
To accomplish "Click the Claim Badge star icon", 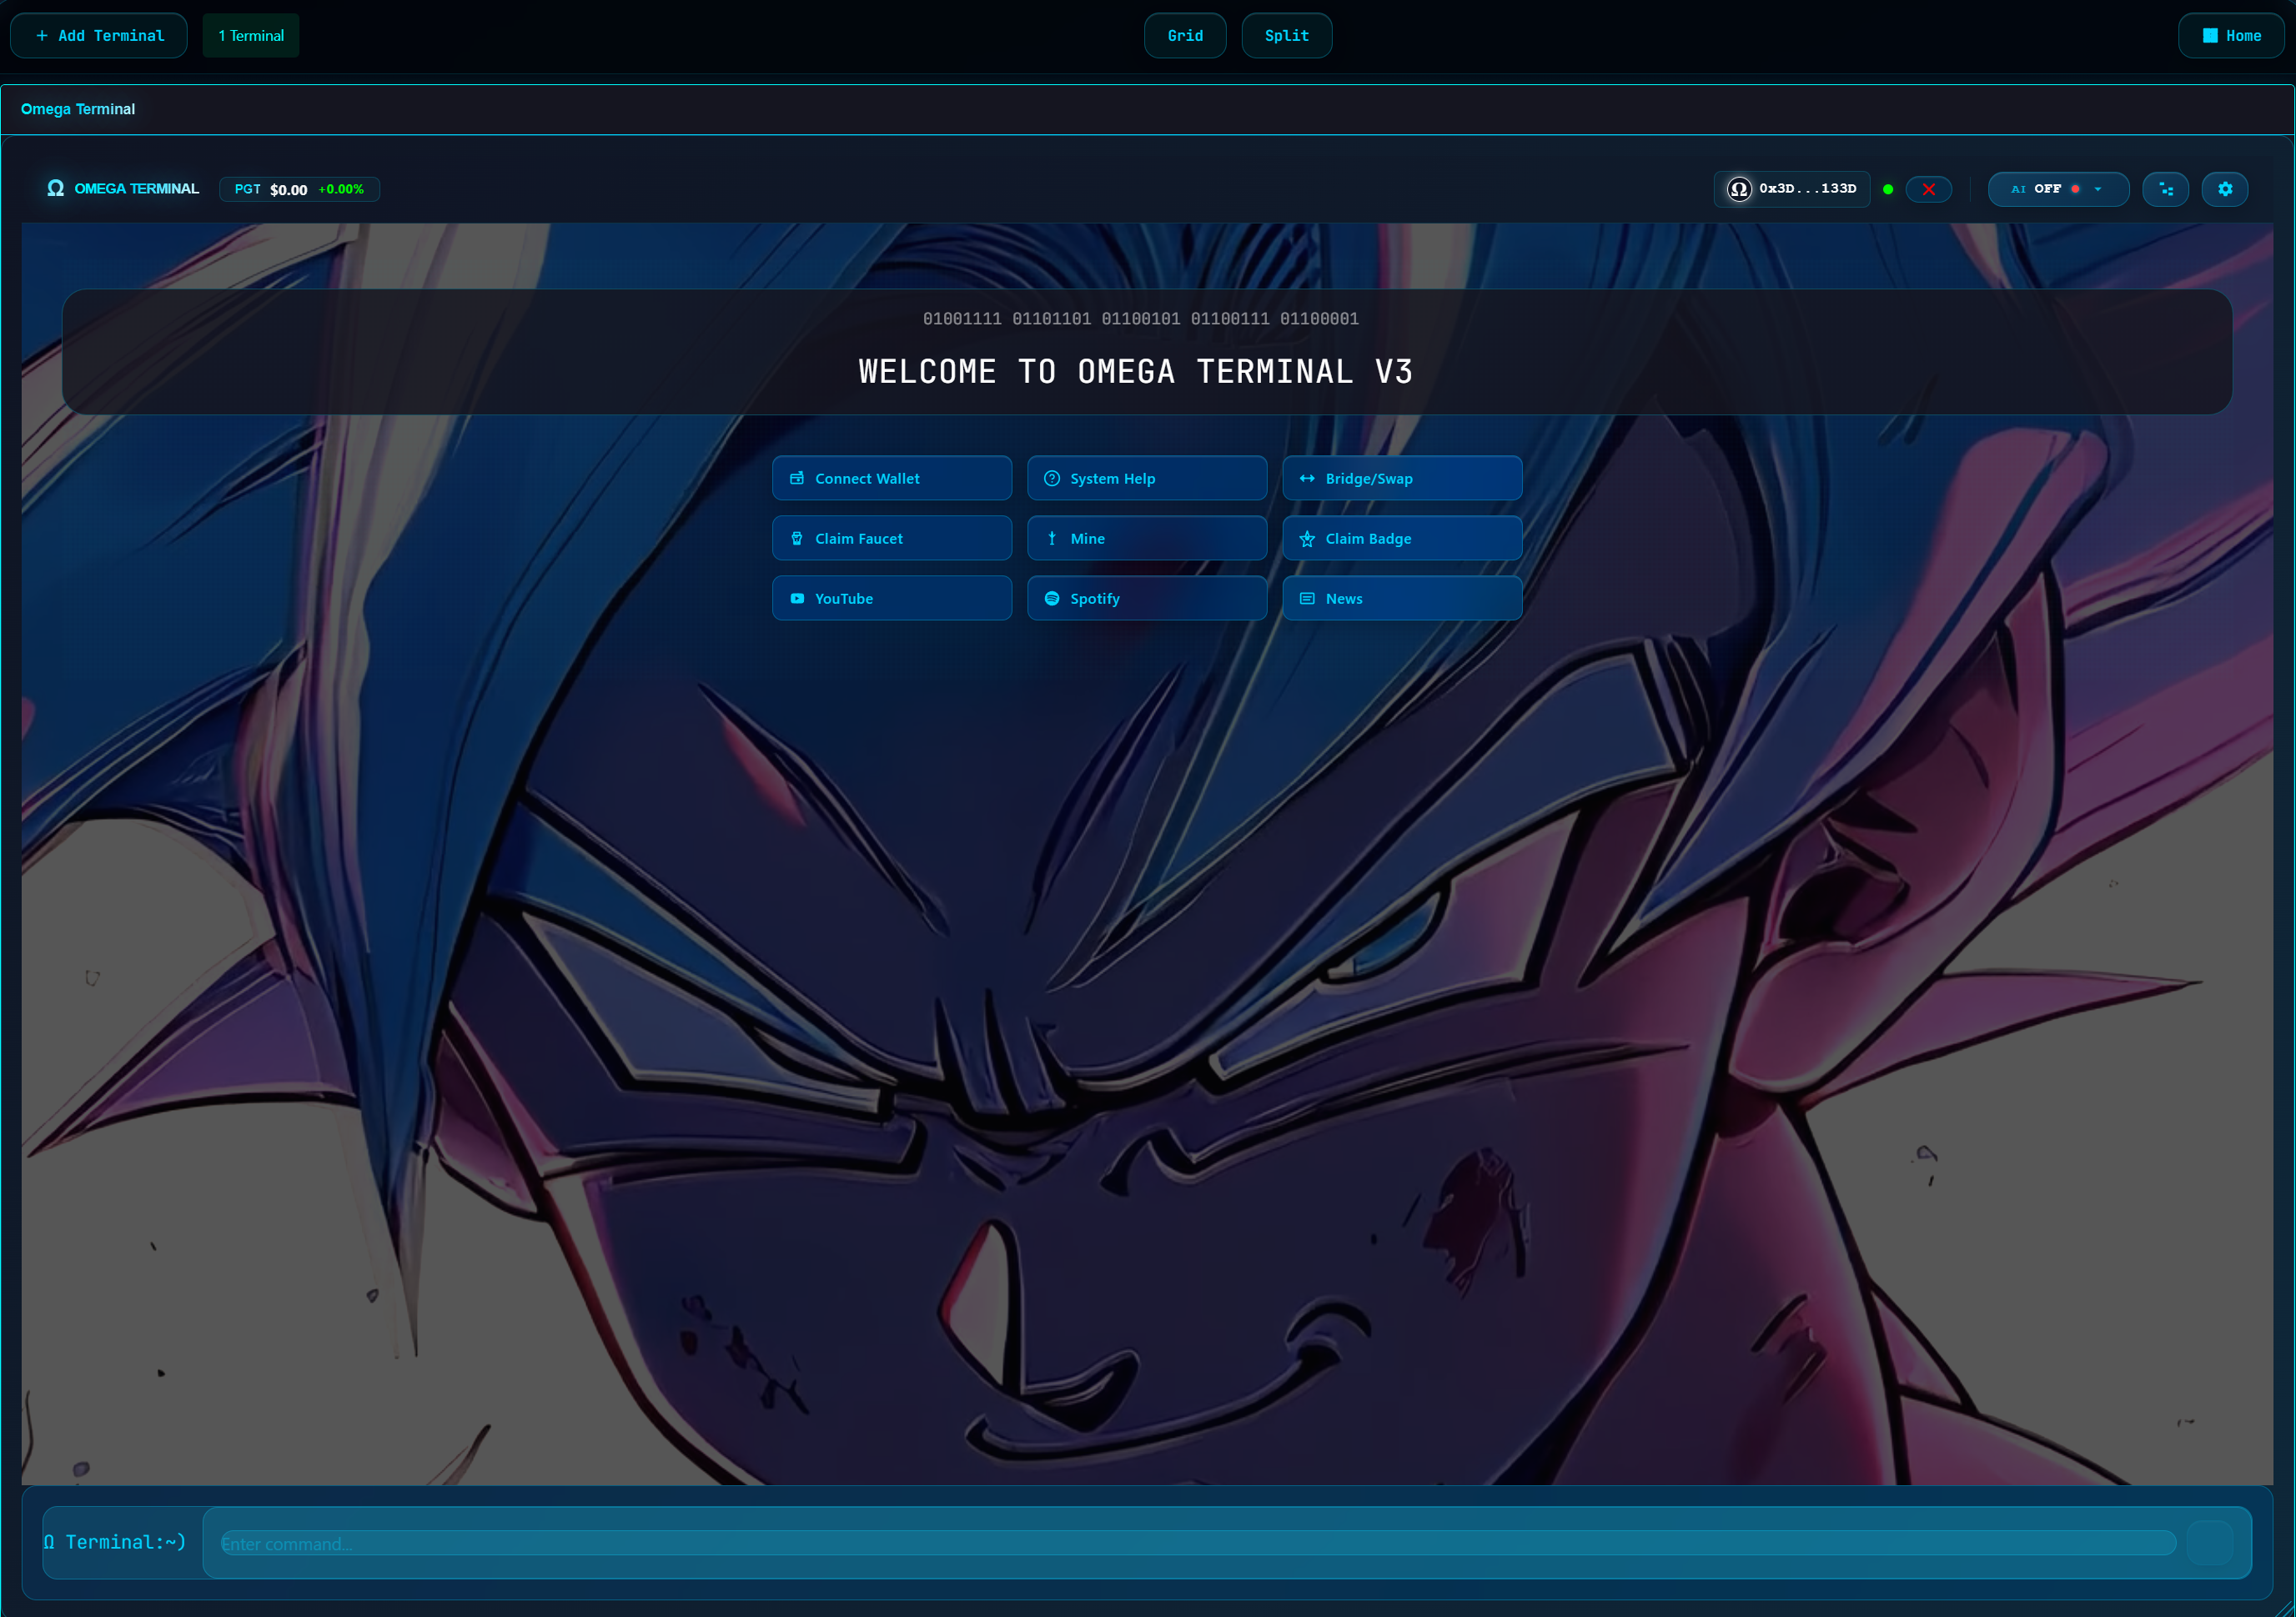I will pos(1307,539).
